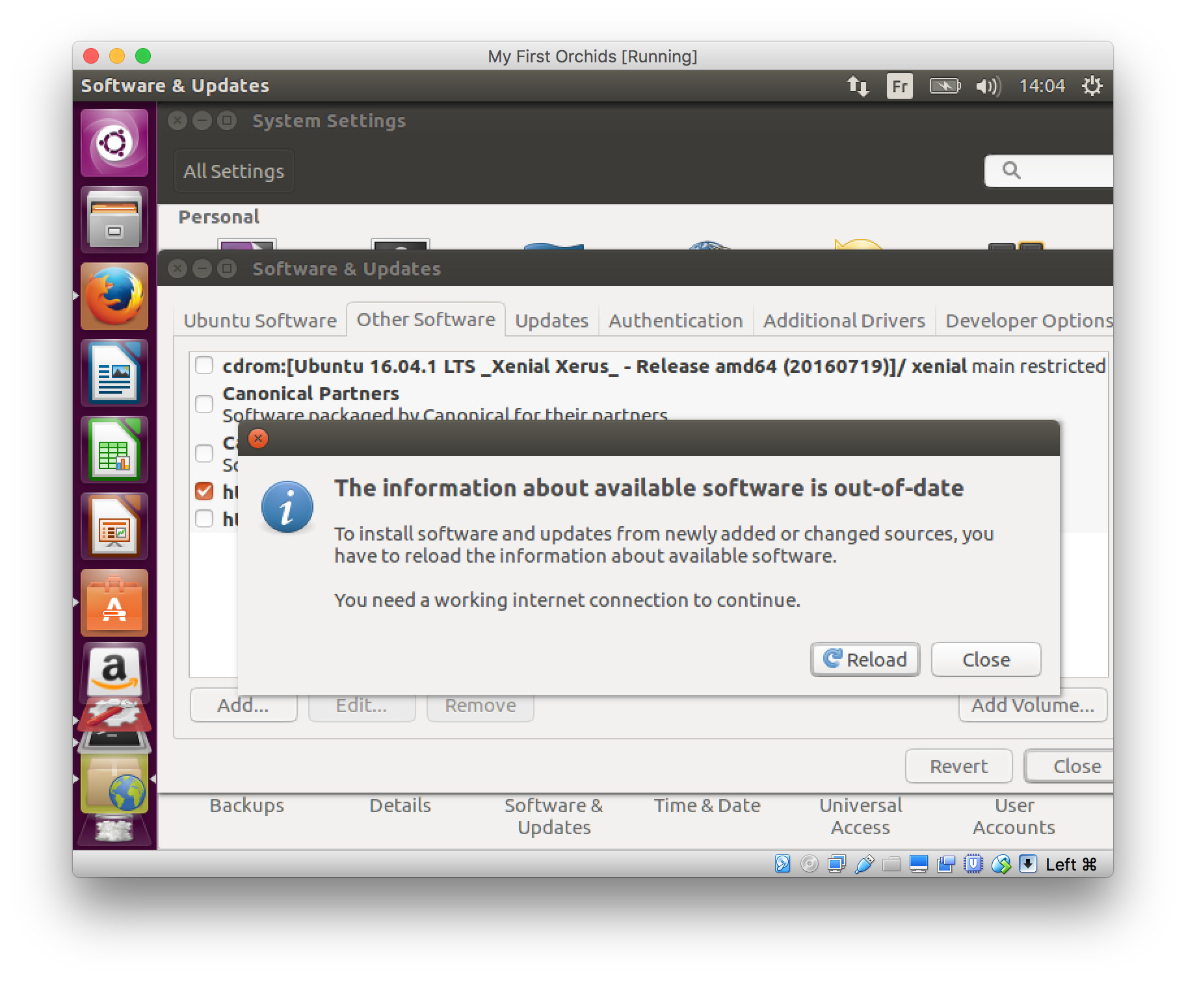Image resolution: width=1186 pixels, height=981 pixels.
Task: Check the Canonical Partners checkbox
Action: (x=204, y=404)
